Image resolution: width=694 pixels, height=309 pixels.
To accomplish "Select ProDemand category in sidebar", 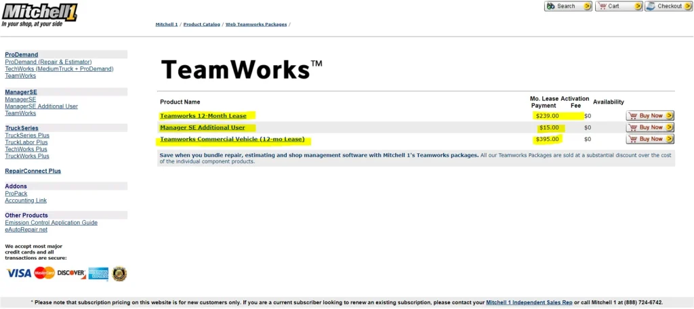I will [22, 54].
